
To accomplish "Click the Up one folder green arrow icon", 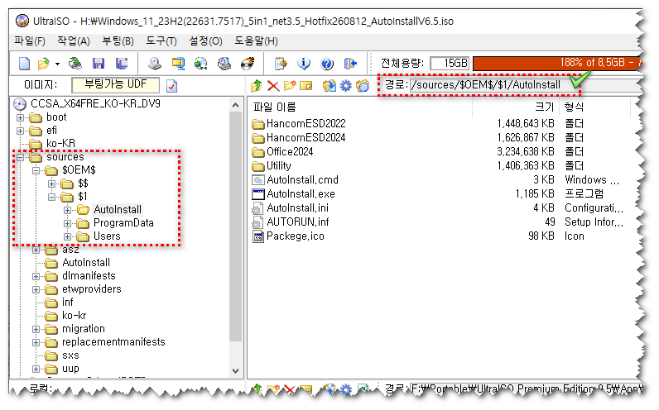I will (x=256, y=86).
